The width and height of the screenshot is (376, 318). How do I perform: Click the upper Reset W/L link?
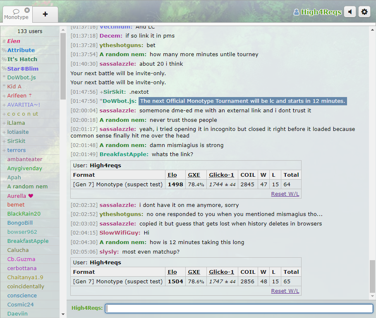(x=285, y=194)
